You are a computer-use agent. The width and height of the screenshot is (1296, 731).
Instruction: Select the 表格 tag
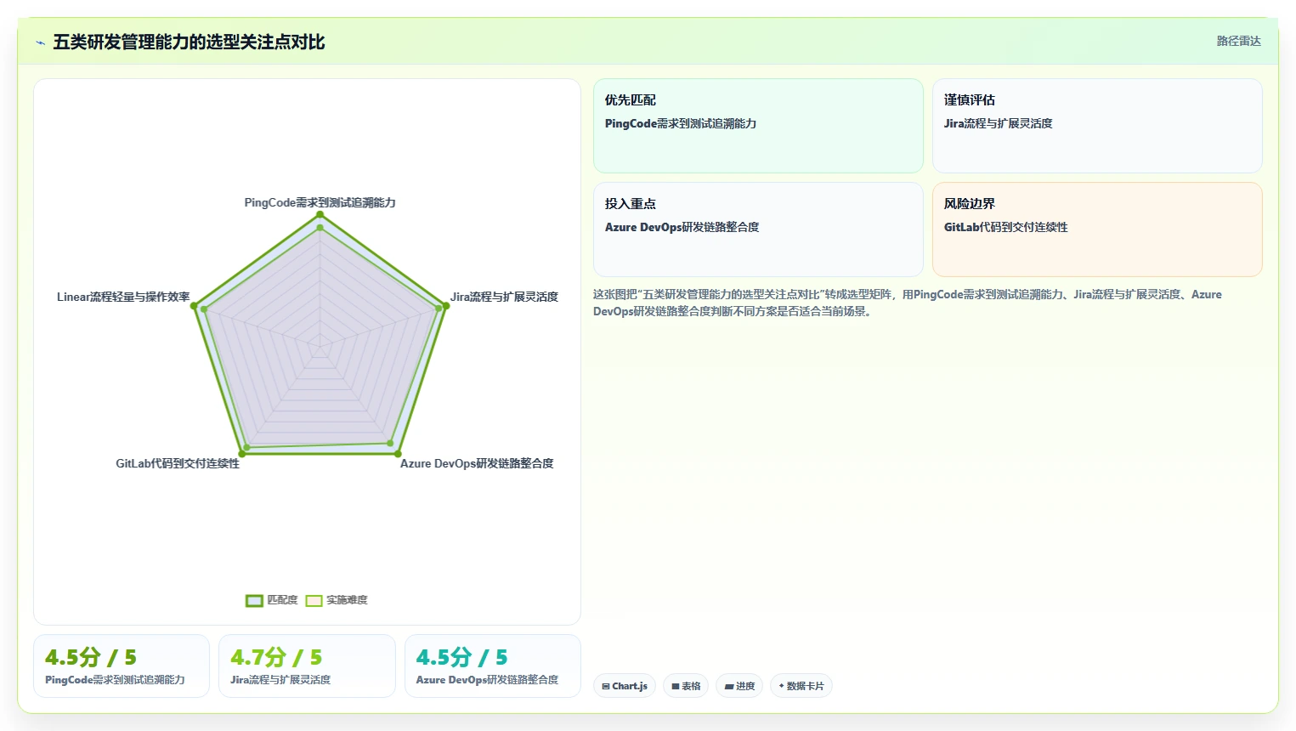(x=686, y=686)
